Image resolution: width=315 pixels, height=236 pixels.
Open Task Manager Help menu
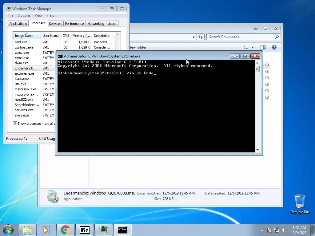point(50,15)
